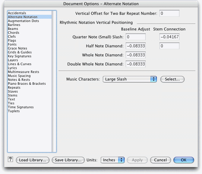The width and height of the screenshot is (202, 174).
Task: Select Repeats in the list
Action: pyautogui.click(x=30, y=87)
